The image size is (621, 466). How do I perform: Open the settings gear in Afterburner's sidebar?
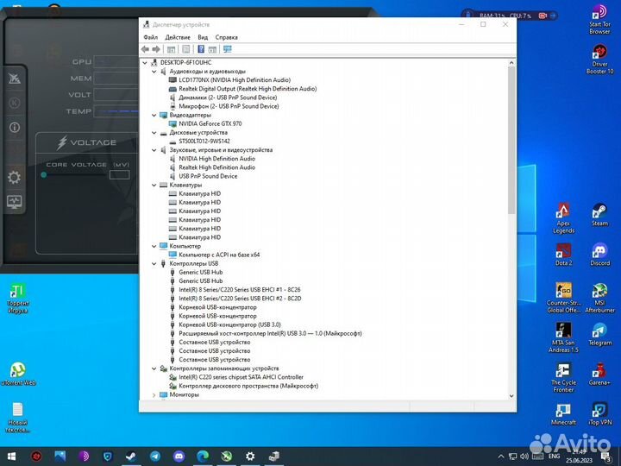pyautogui.click(x=15, y=177)
